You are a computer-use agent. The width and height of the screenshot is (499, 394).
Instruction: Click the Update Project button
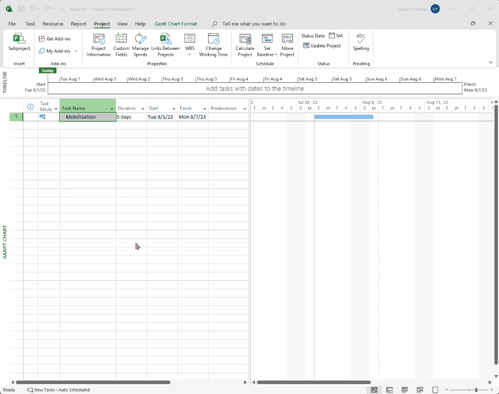coord(322,45)
